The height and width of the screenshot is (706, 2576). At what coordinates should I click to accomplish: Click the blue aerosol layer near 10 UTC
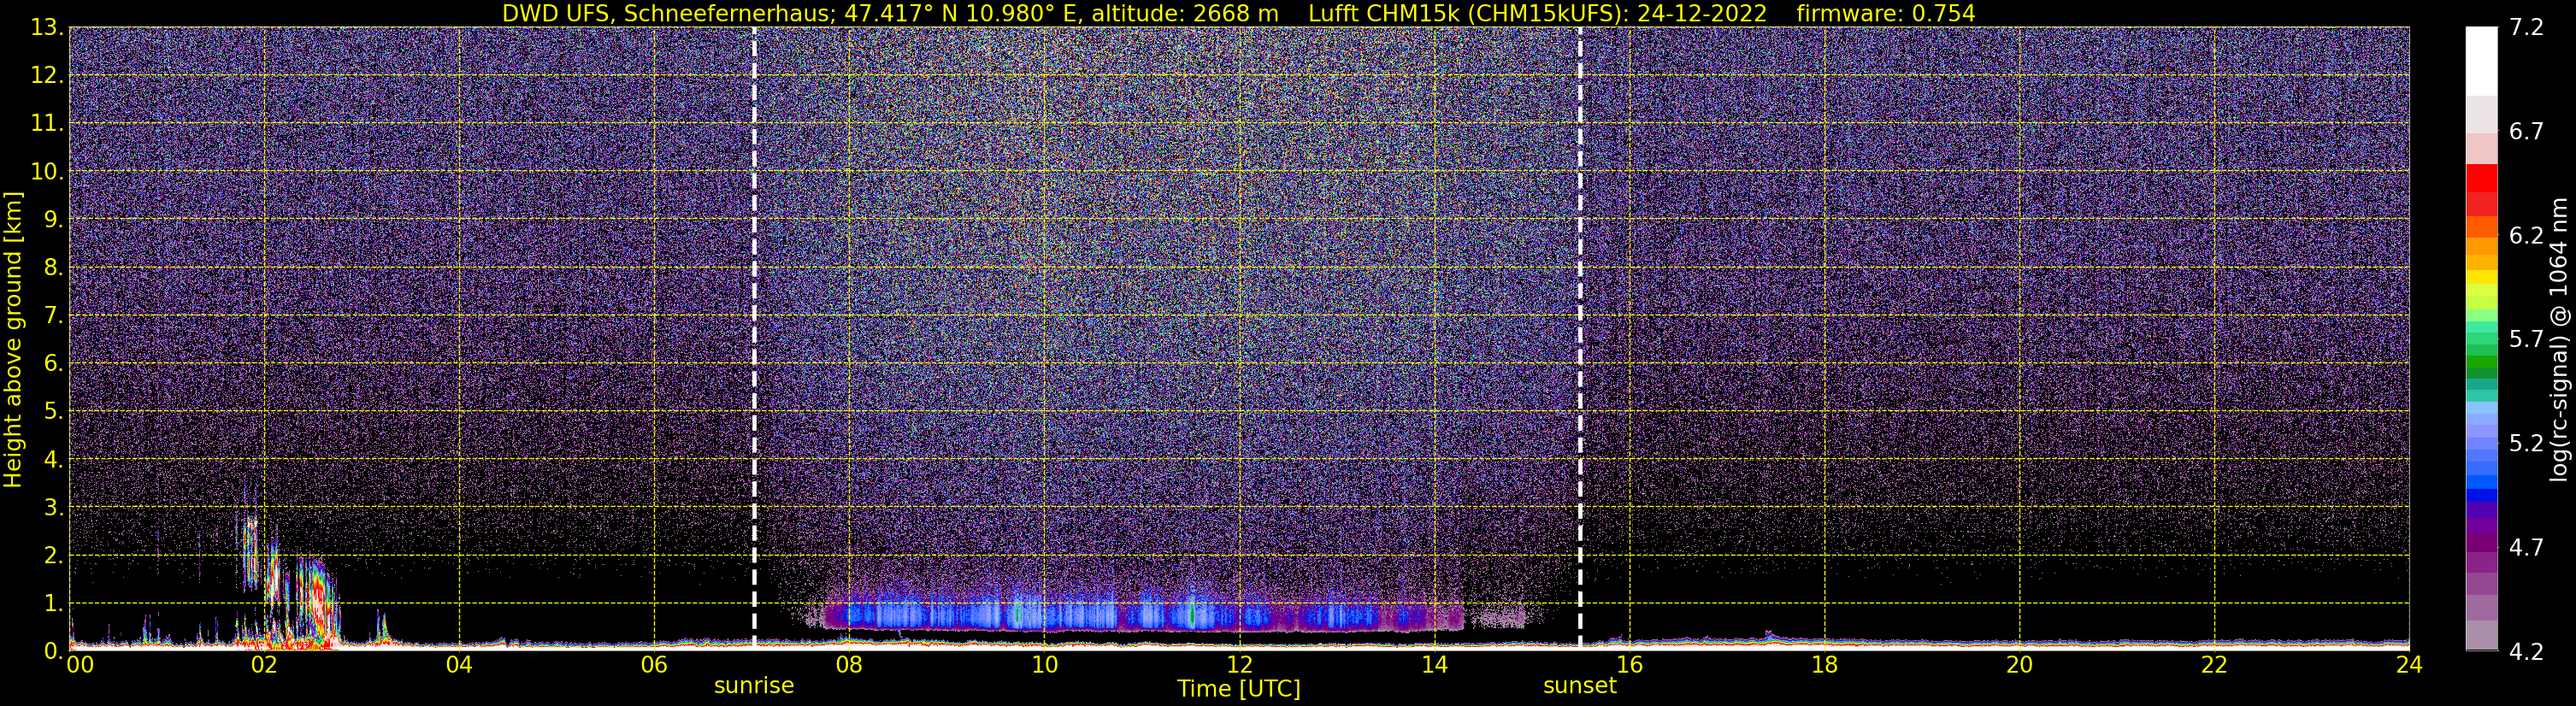point(1044,614)
